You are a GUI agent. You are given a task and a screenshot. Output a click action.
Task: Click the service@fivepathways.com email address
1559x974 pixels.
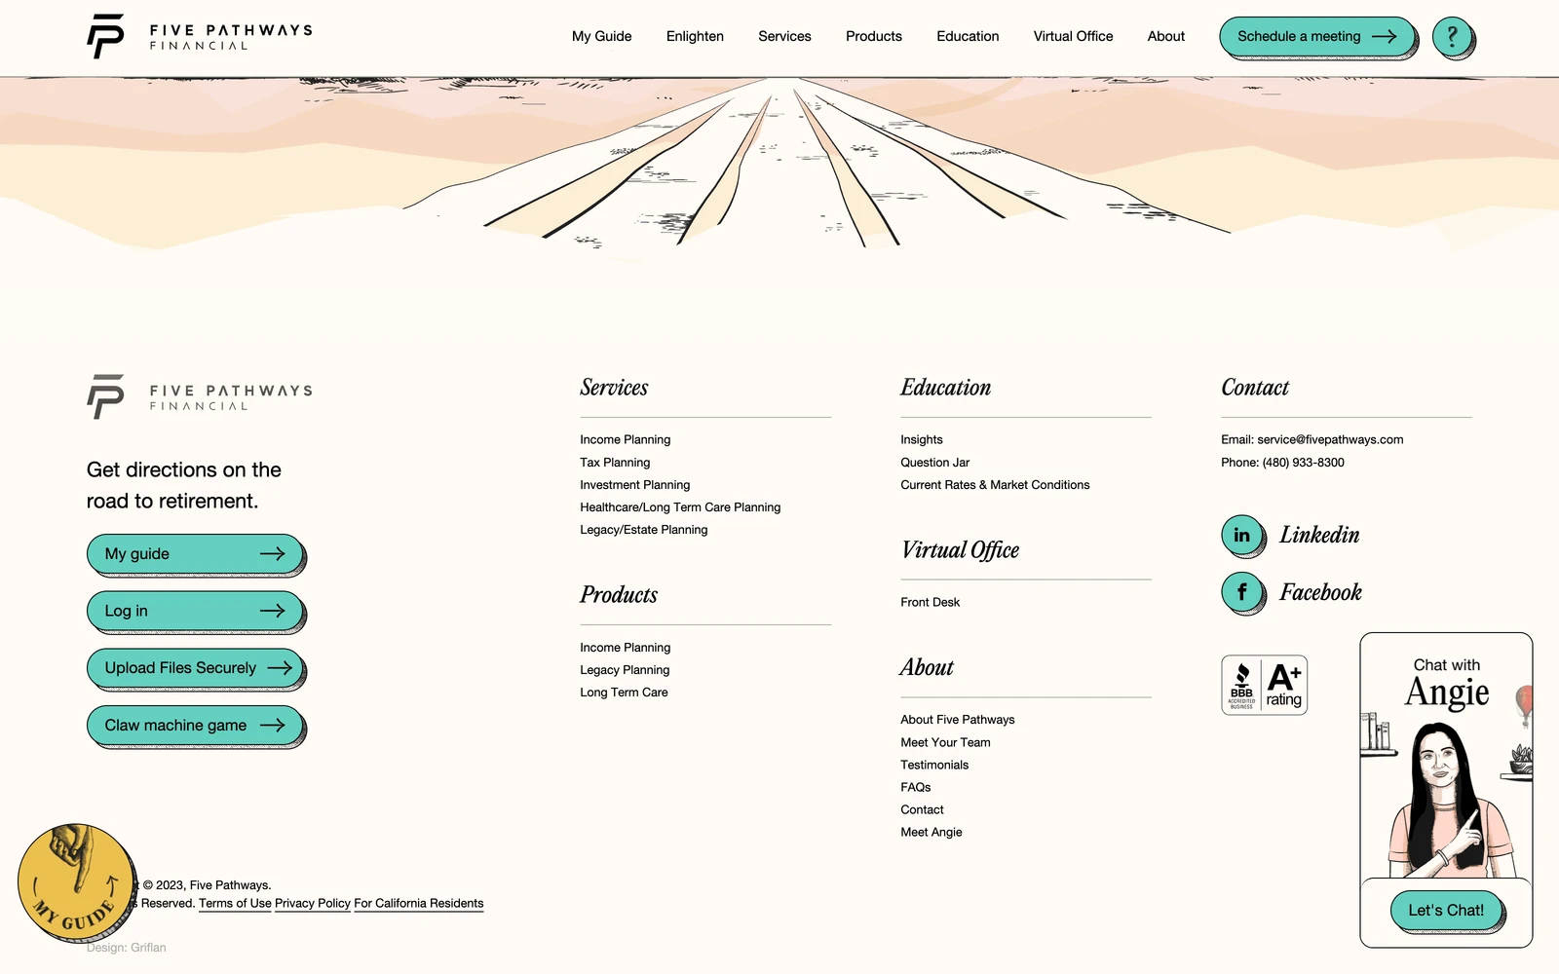1330,440
